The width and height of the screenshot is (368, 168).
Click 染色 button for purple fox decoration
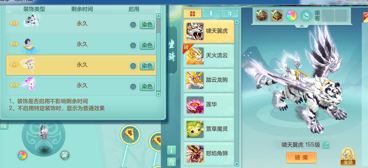[x=147, y=86]
